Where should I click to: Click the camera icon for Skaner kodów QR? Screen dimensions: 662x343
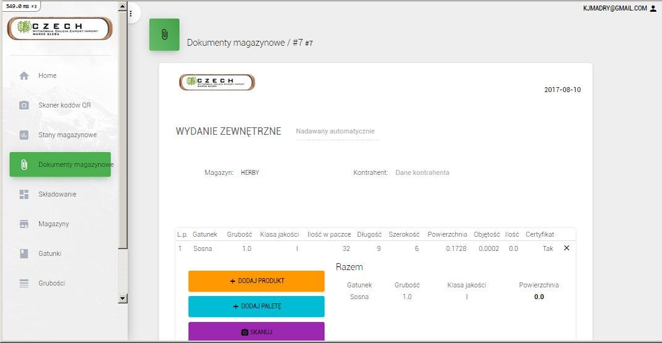(x=24, y=105)
